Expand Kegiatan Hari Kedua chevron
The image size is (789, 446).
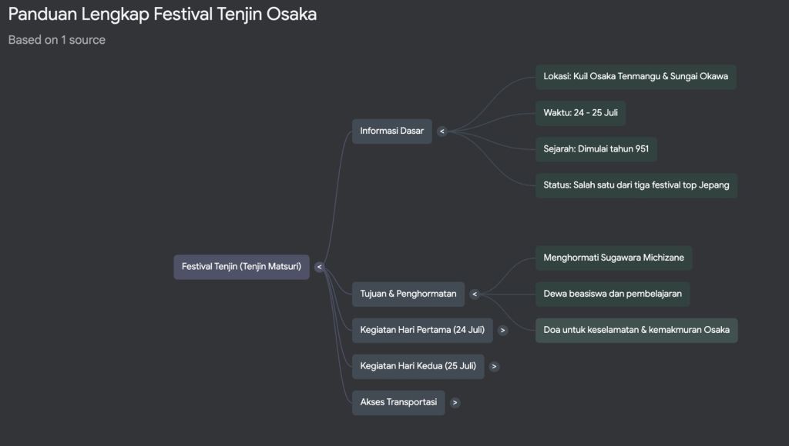click(x=494, y=366)
